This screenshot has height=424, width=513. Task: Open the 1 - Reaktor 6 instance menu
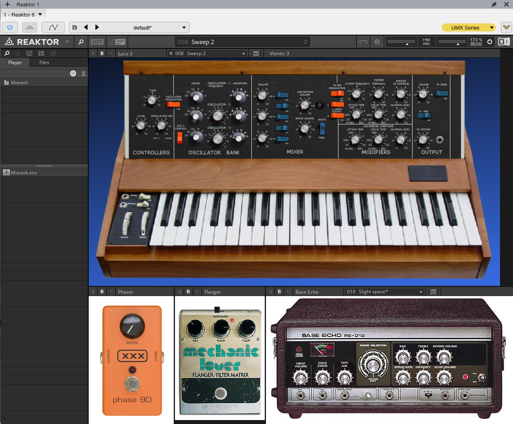23,15
